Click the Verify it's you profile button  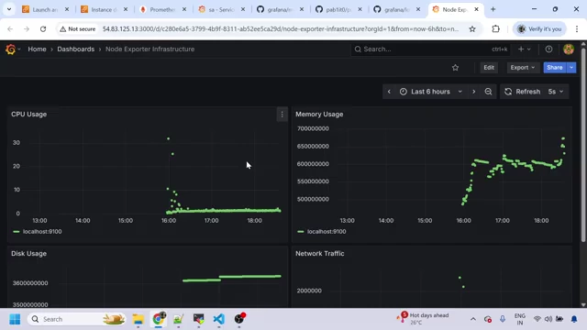(x=539, y=28)
